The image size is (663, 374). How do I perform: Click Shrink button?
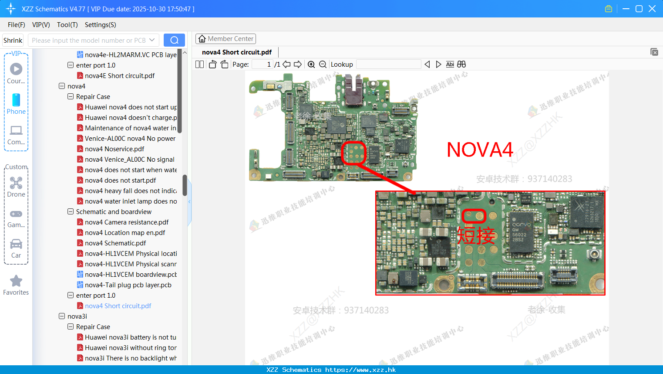pos(13,40)
